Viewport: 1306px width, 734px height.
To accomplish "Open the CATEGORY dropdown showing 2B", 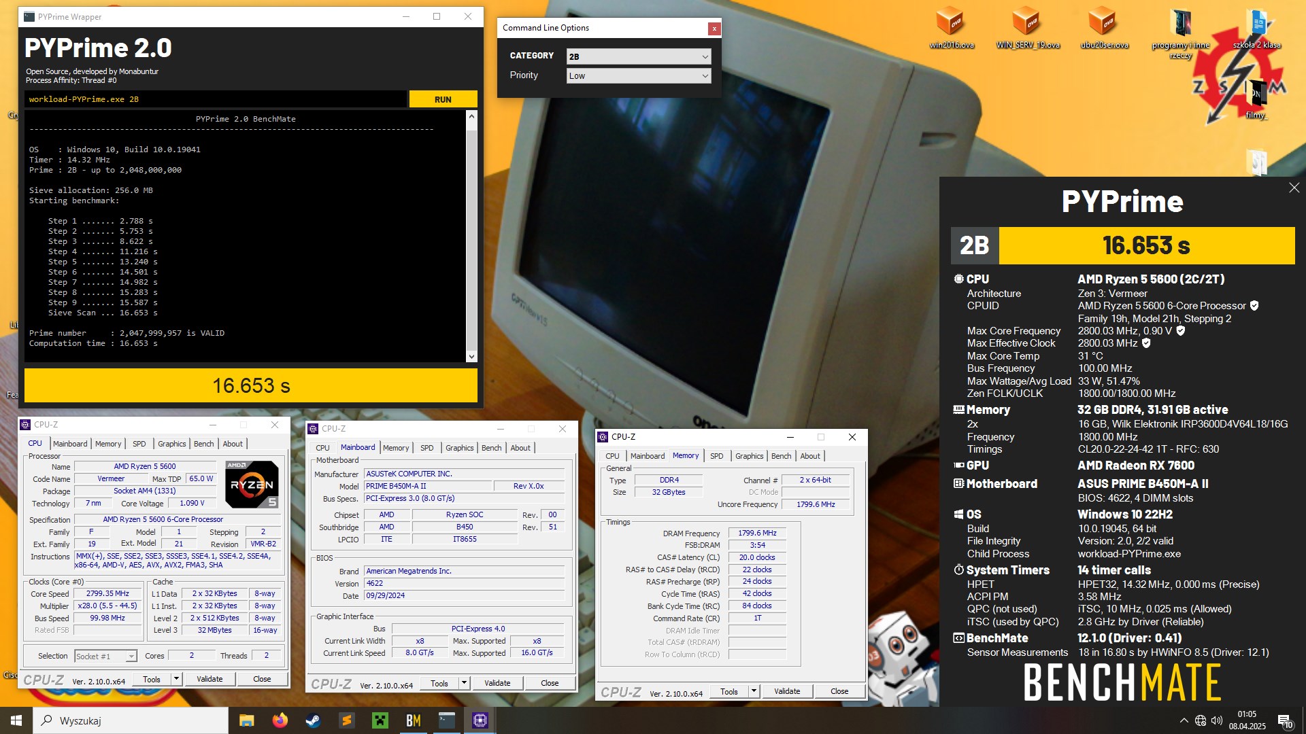I will pyautogui.click(x=639, y=56).
